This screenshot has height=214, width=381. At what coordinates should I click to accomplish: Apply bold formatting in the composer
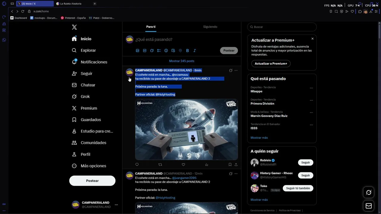click(188, 51)
